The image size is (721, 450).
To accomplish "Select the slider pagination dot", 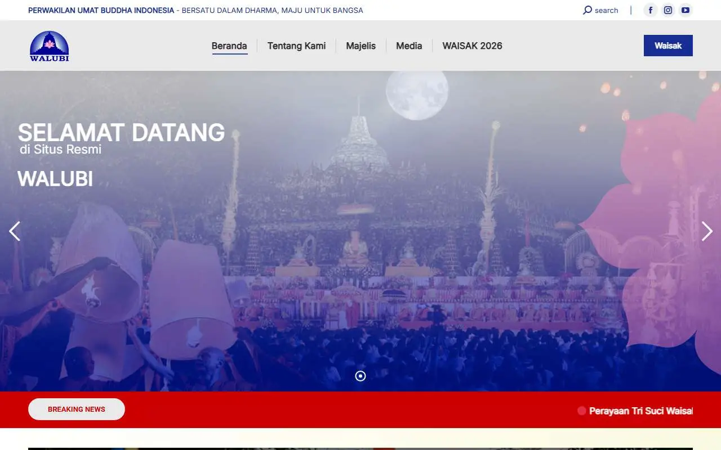I will 360,376.
